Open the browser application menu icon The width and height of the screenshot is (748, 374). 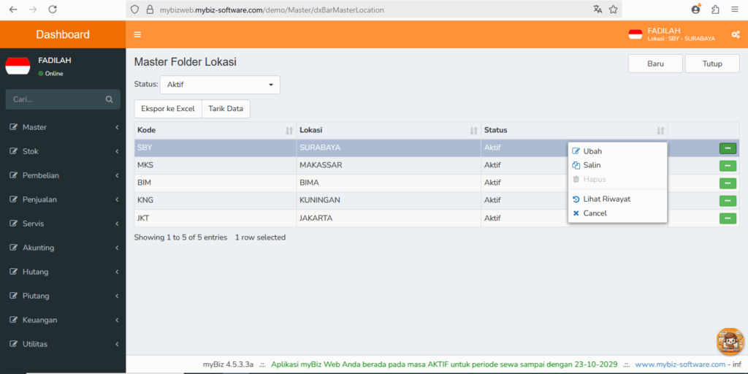pos(735,9)
